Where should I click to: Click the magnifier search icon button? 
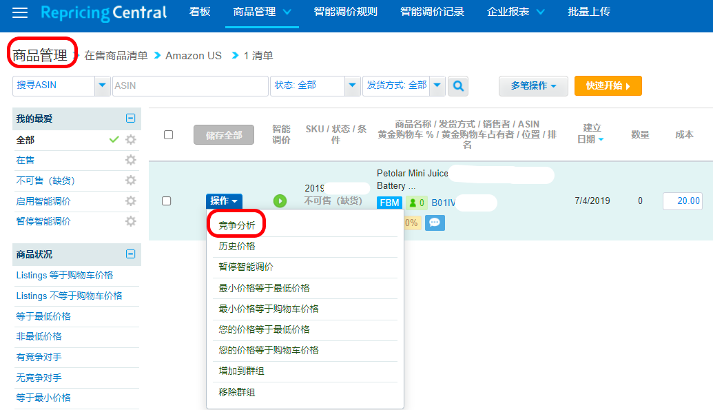coord(458,85)
